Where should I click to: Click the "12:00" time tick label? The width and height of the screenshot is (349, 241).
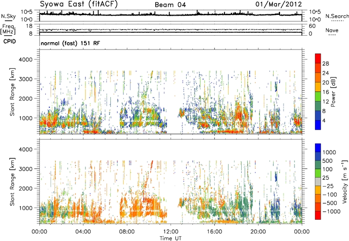tap(171, 232)
